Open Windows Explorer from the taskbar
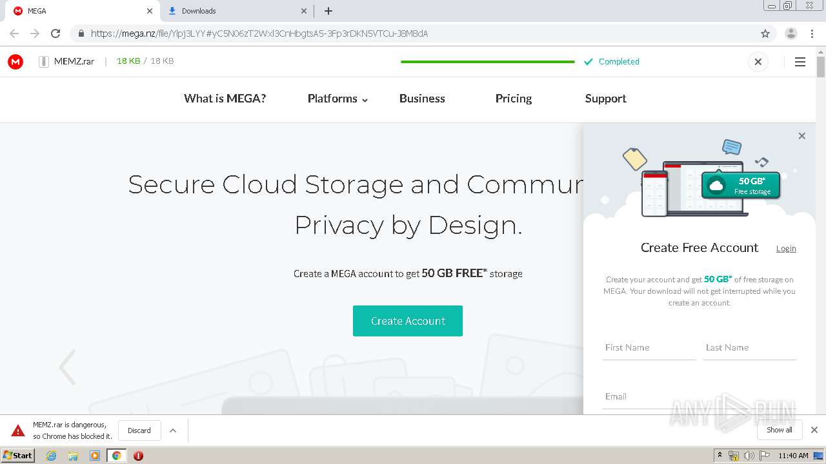Image resolution: width=826 pixels, height=464 pixels. point(73,456)
